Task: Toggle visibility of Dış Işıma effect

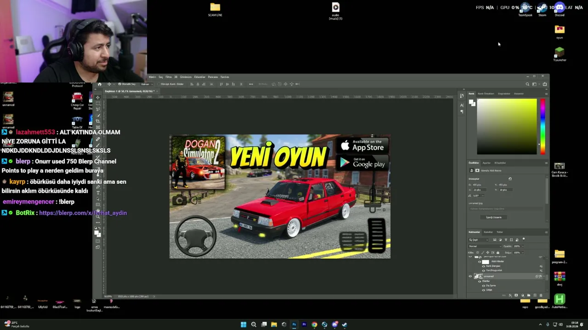Action: pyautogui.click(x=483, y=286)
